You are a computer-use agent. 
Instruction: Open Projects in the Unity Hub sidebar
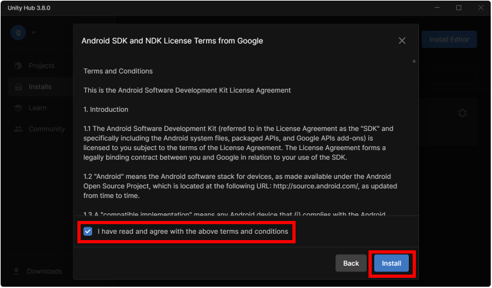[x=42, y=66]
